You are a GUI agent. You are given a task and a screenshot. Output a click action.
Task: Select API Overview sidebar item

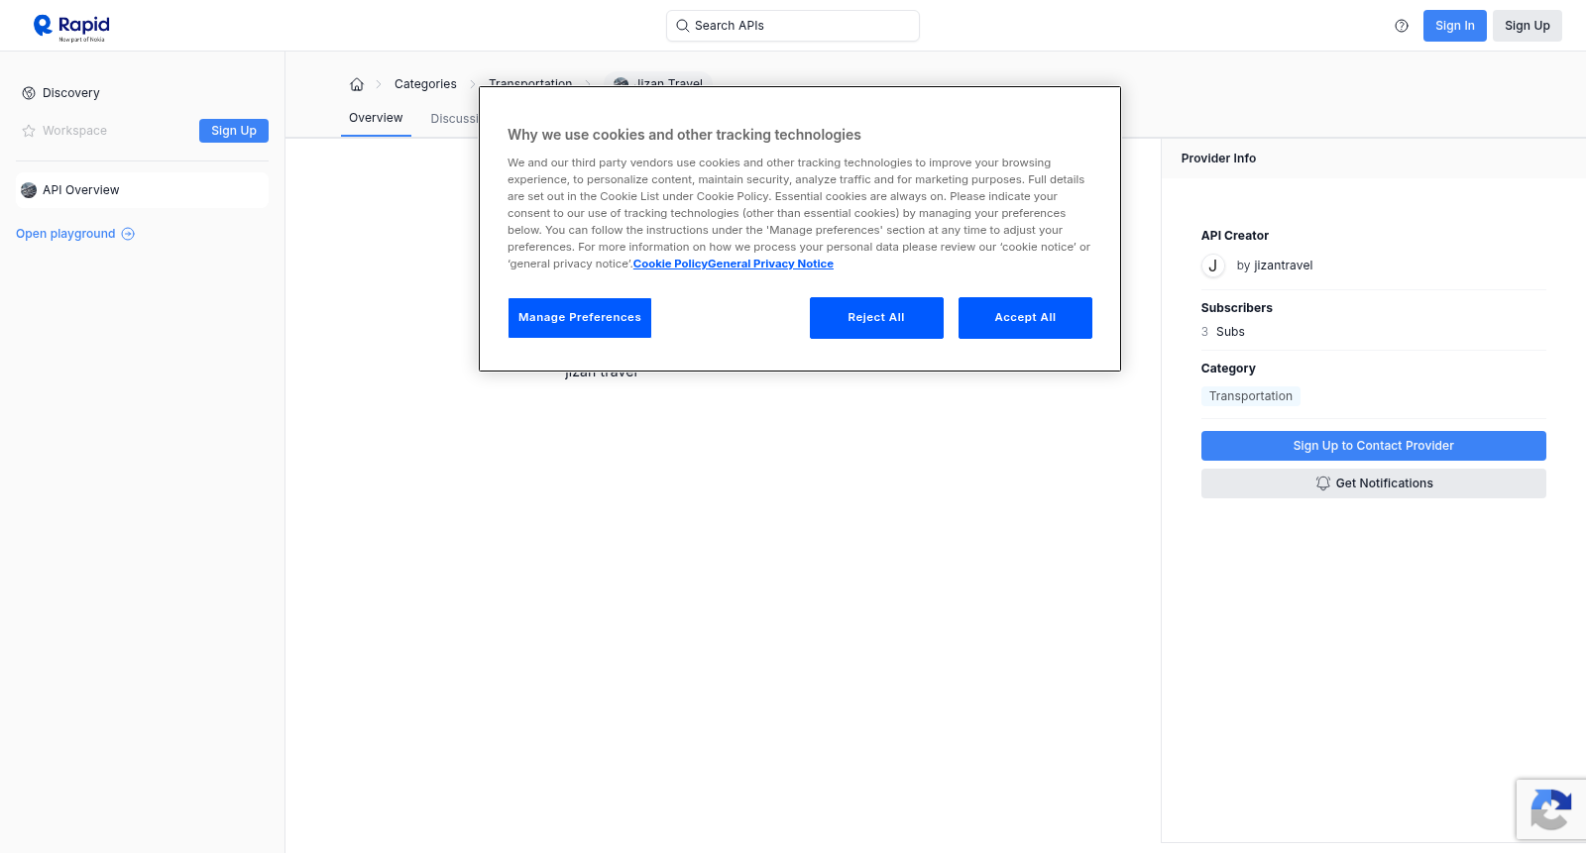142,190
